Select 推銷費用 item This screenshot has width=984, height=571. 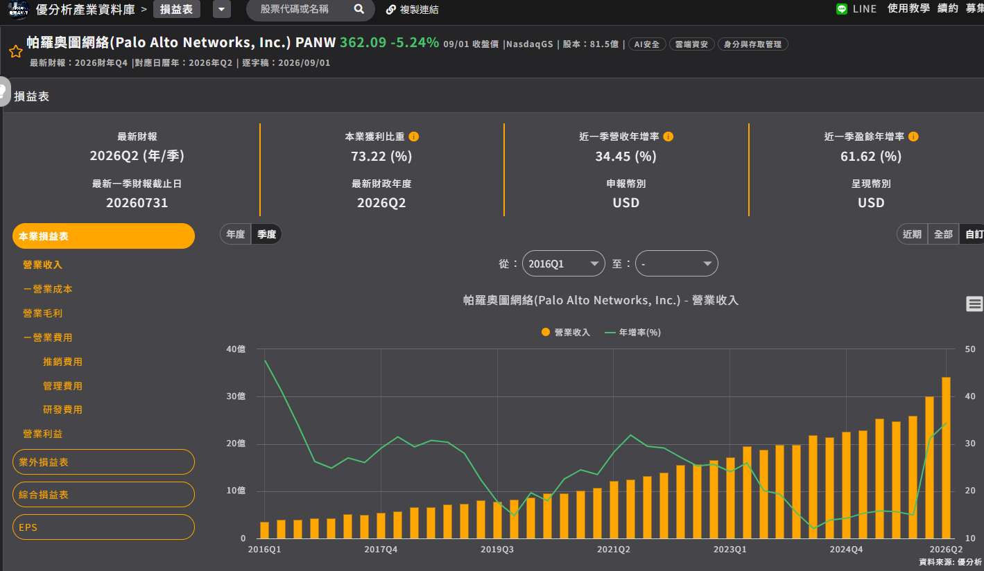[x=62, y=362]
